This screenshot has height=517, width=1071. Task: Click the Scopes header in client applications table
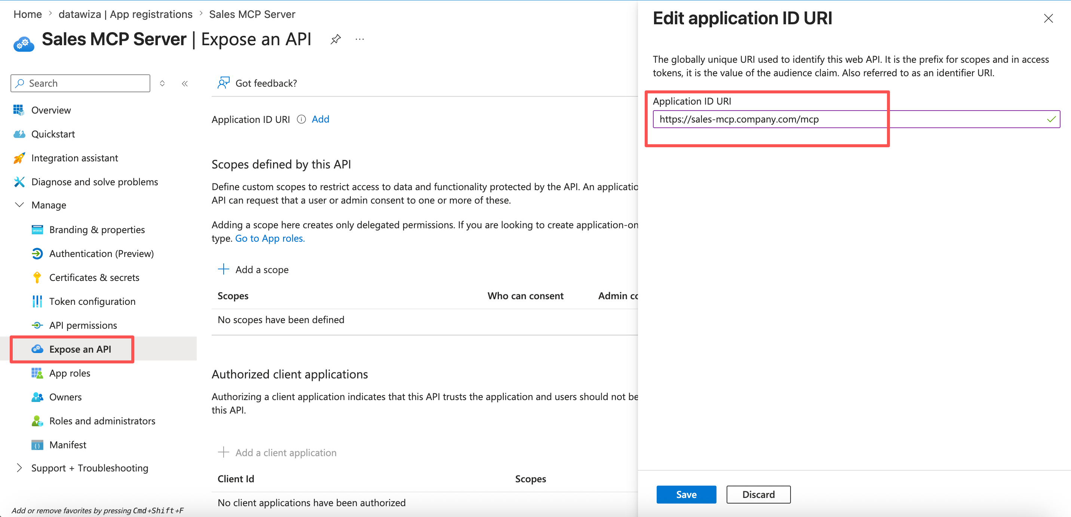531,479
